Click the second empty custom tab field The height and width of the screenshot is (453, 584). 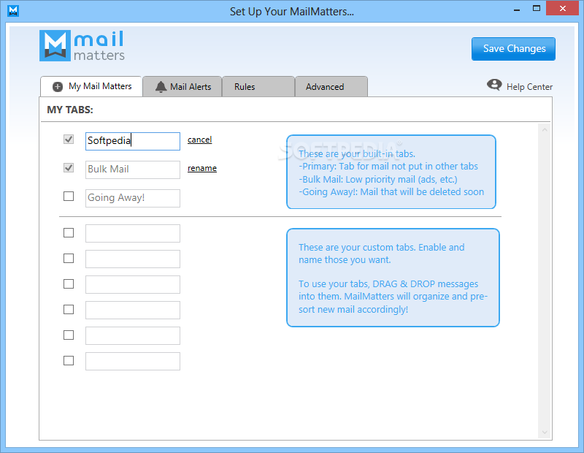click(x=133, y=259)
